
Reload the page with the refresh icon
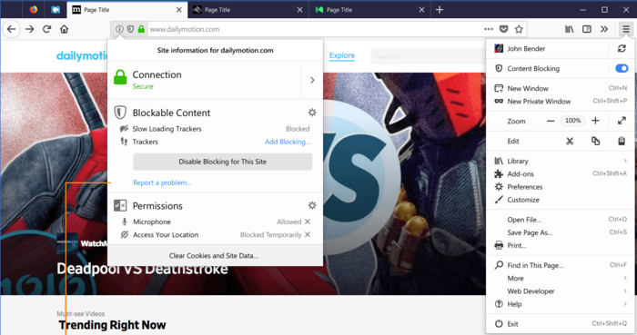click(x=46, y=29)
